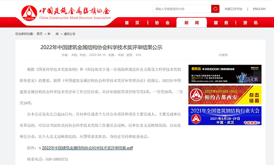
Task: Open the WINDOOR expo banner ad
Action: pos(225,74)
